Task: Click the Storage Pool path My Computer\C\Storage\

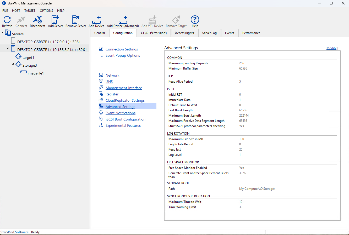Action: point(257,189)
